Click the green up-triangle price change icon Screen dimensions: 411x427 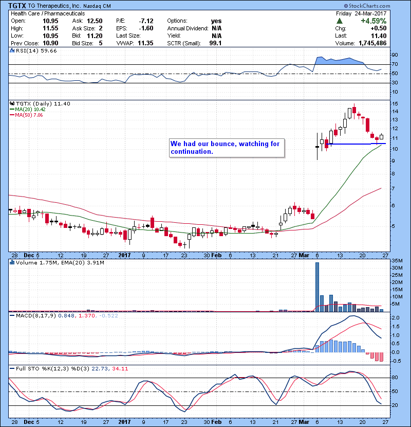(x=339, y=21)
